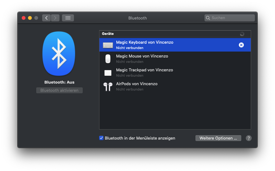Click Bluetooth: Aus status label
This screenshot has width=275, height=171.
point(59,82)
